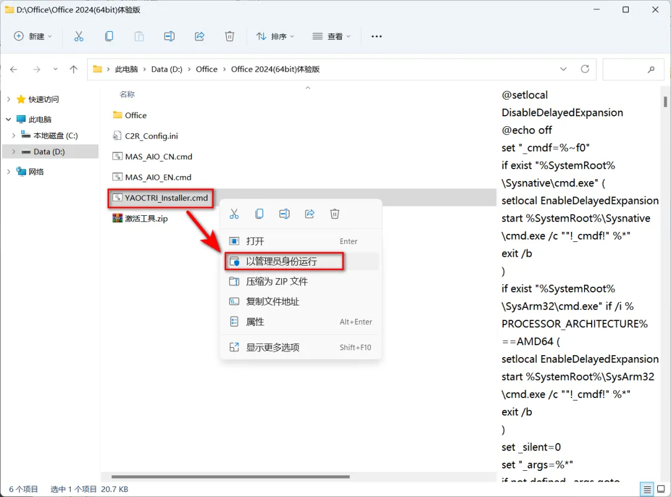The image size is (671, 497).
Task: Expand the 网络 tree node
Action: (9, 172)
